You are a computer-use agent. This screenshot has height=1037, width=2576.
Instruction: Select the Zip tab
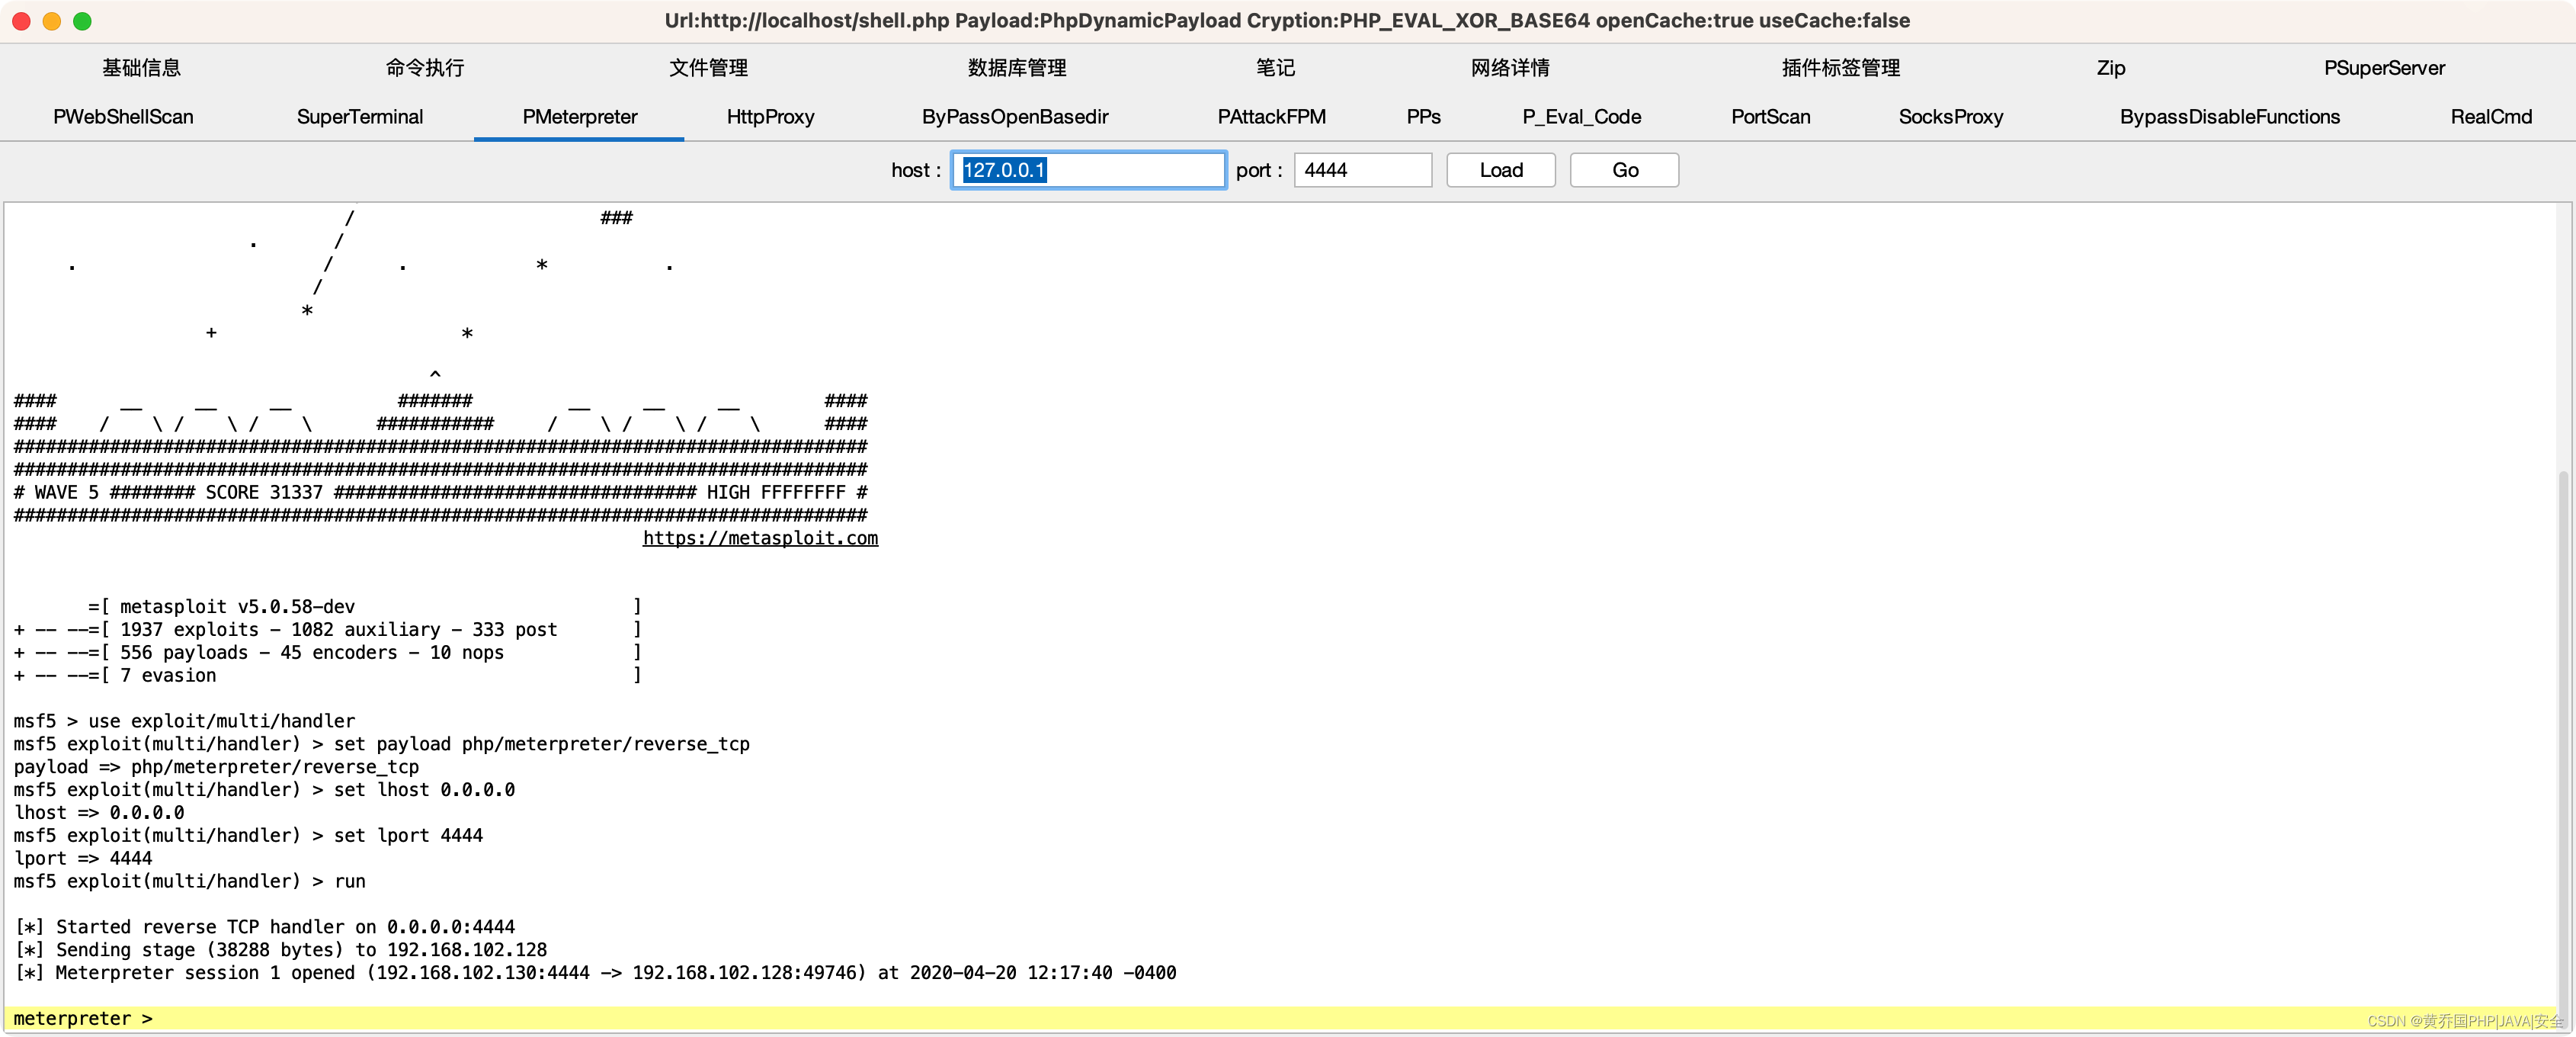click(x=2111, y=68)
